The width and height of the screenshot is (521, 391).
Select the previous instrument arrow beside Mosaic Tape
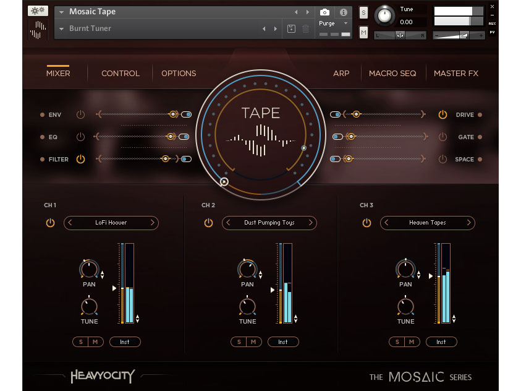(295, 12)
